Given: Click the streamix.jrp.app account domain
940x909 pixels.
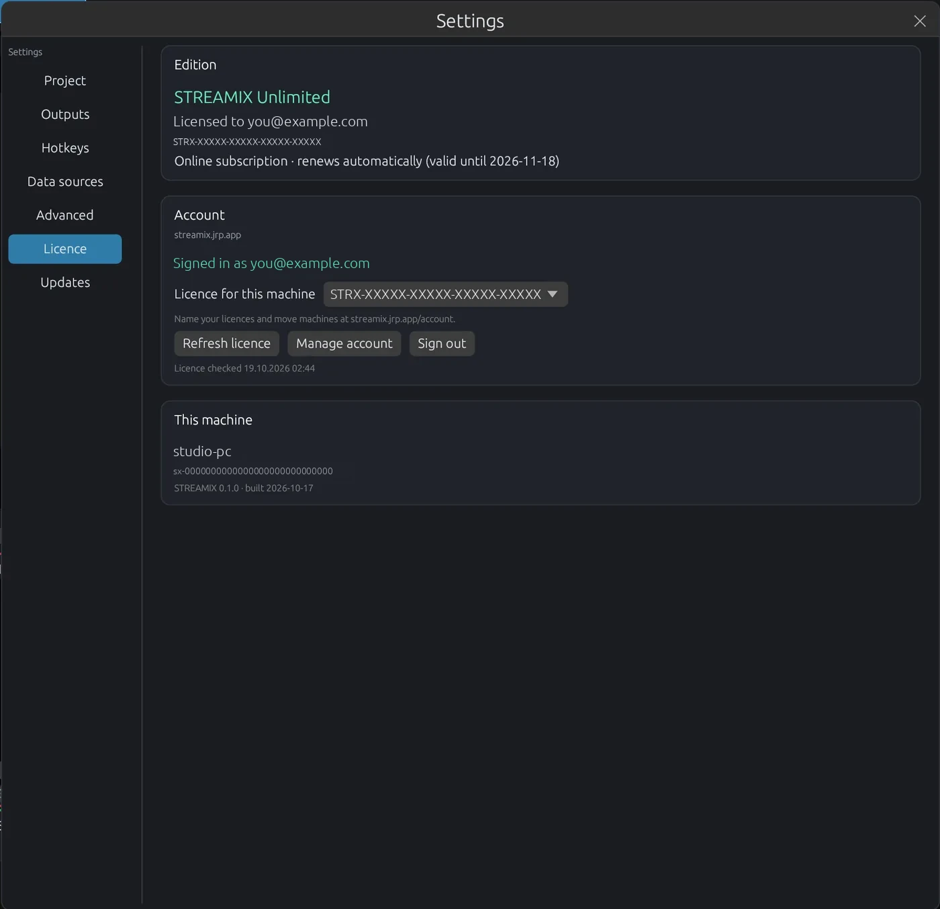Looking at the screenshot, I should coord(207,235).
